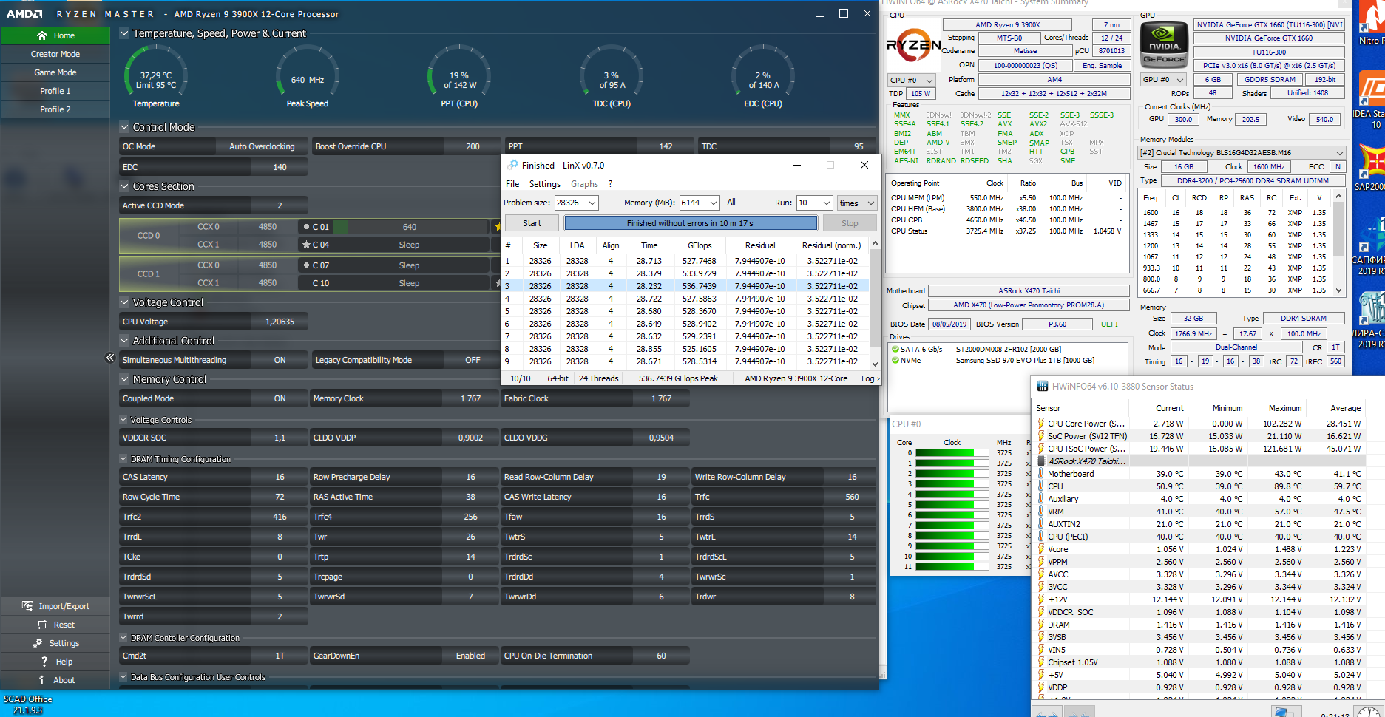Toggle OC Mode Auto Overclocking value
1385x717 pixels.
[x=262, y=146]
